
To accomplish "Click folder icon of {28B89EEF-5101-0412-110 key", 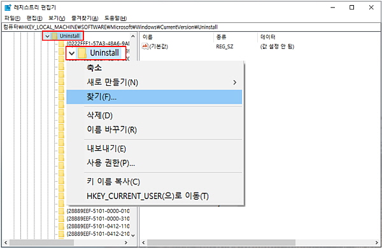I will [x=61, y=226].
